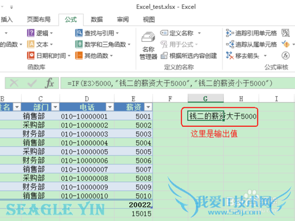Expand the Define Name (定义名称) dropdown arrow
This screenshot has width=295, height=221.
pyautogui.click(x=199, y=33)
